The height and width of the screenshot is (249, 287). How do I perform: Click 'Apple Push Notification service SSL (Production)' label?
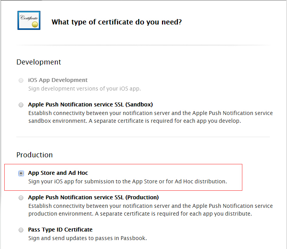click(x=93, y=197)
